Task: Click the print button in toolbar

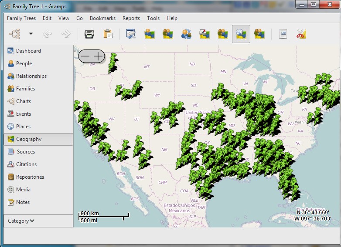Action: click(x=89, y=34)
